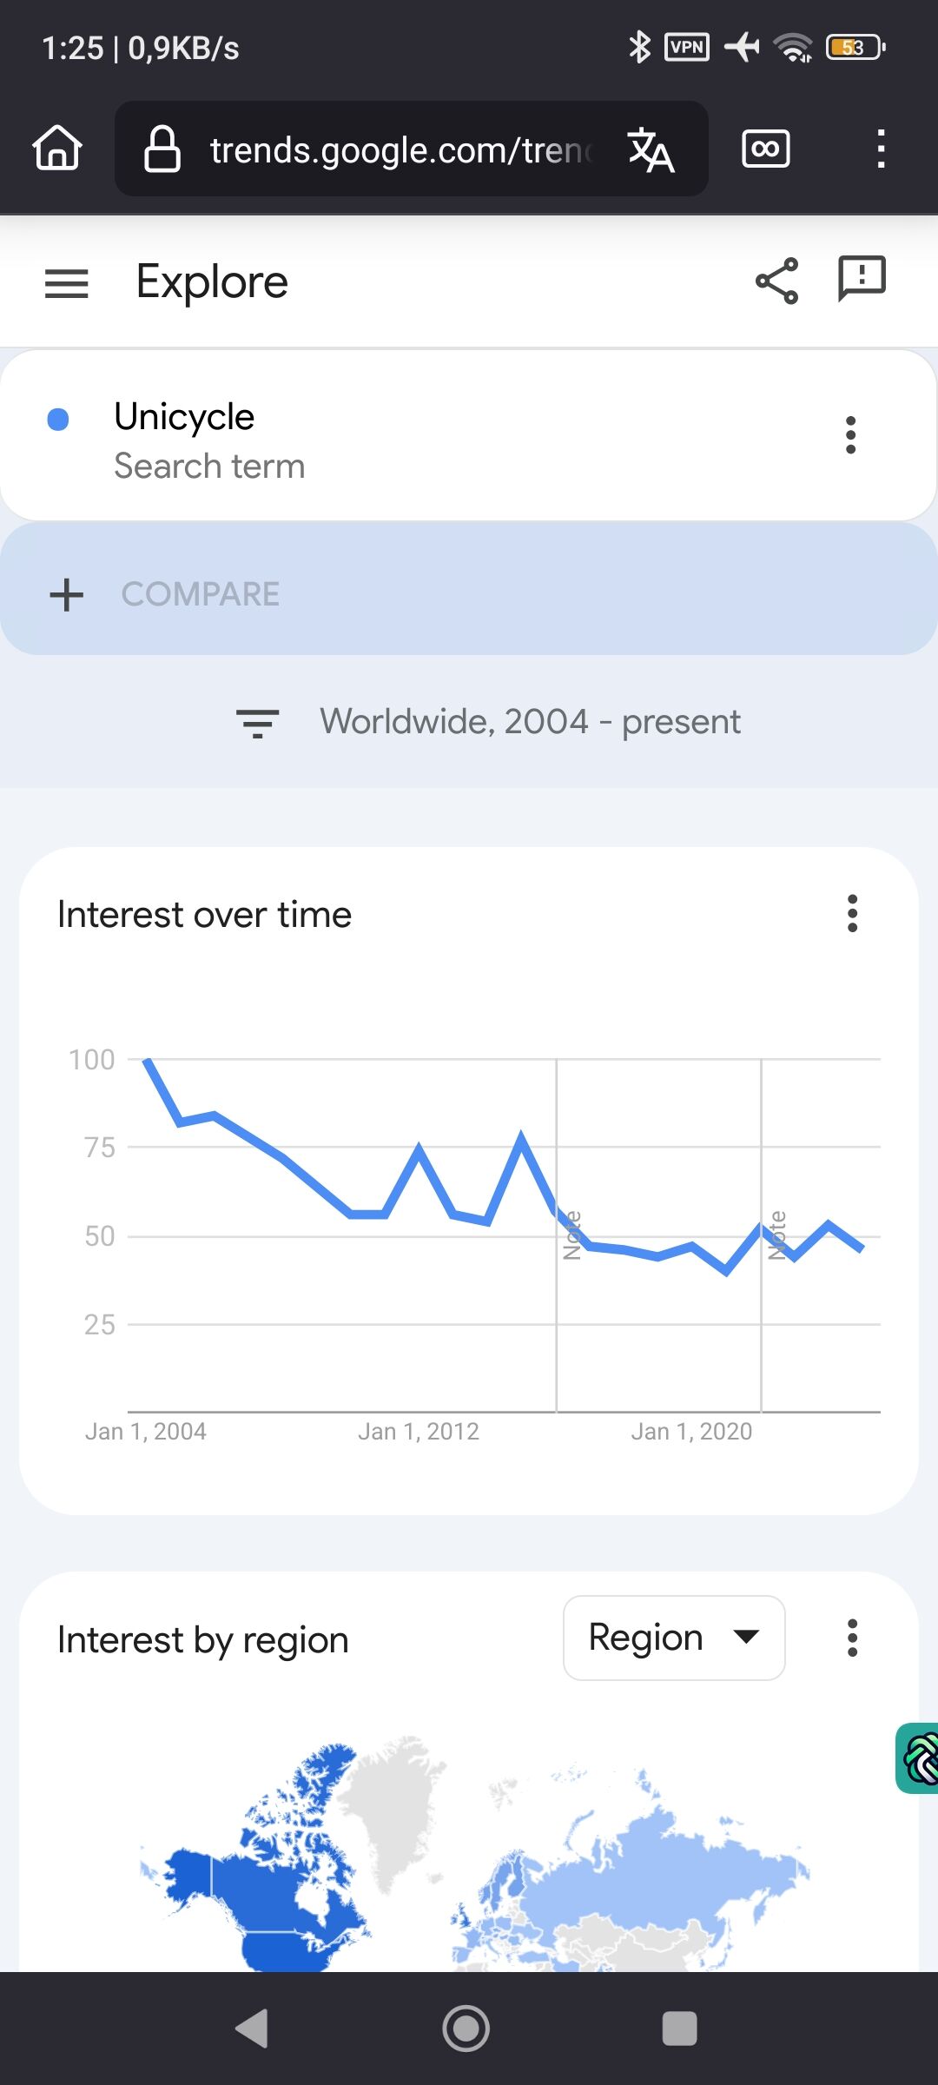
Task: Add a comparison with COMPARE button
Action: (x=165, y=594)
